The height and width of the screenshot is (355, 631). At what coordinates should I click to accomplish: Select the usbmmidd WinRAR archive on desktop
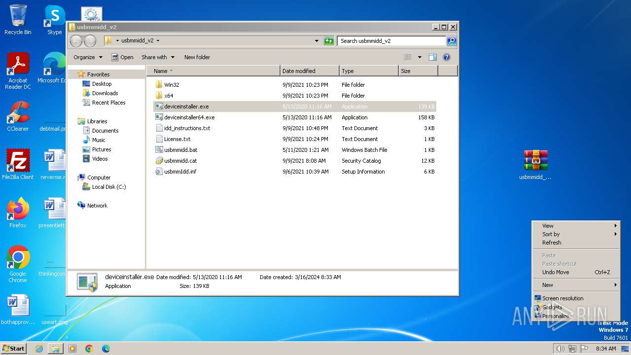535,165
